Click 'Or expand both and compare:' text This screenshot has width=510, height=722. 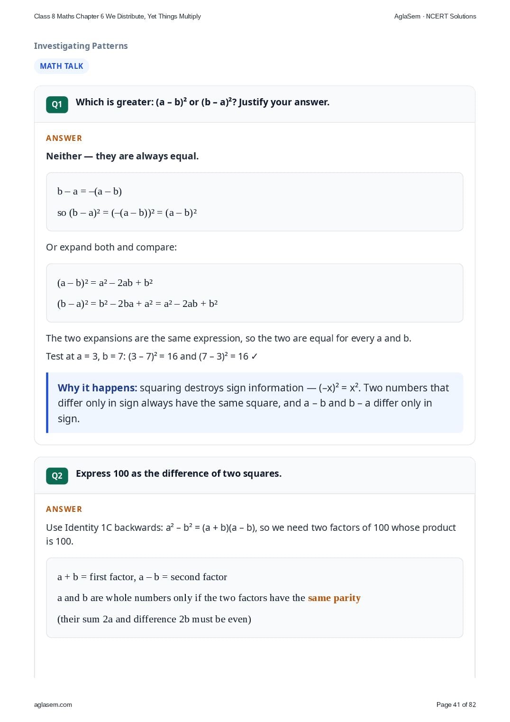coord(111,247)
